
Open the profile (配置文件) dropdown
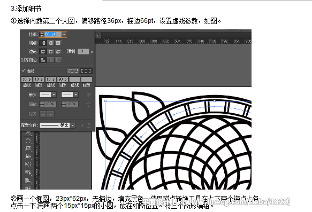[73, 125]
